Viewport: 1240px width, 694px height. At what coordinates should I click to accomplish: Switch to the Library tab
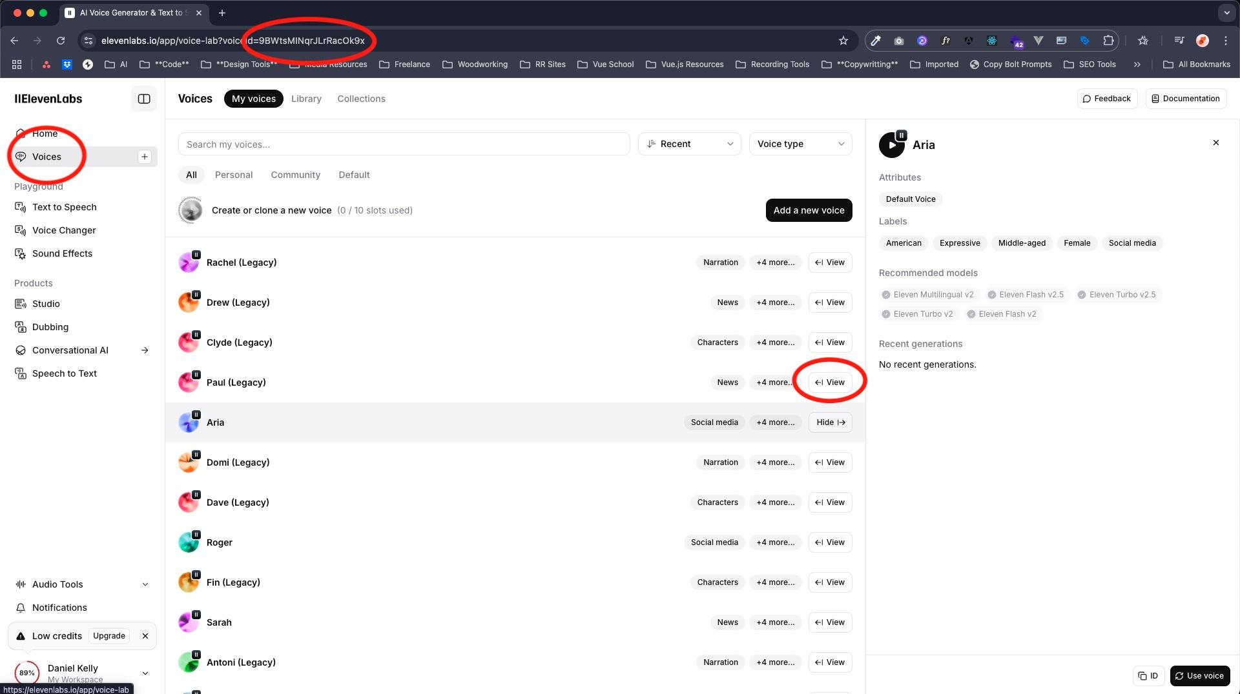[306, 99]
